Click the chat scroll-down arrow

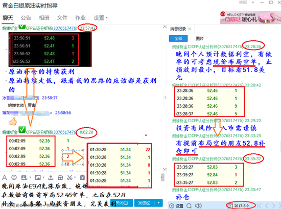(165, 169)
